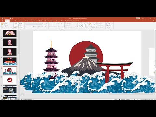Viewport: 156px width, 117px height.
Task: Open the Shape Fill dropdown
Action: pyautogui.click(x=99, y=23)
